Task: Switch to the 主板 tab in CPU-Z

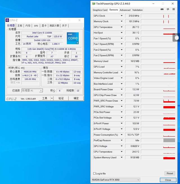Action: (x=20, y=26)
